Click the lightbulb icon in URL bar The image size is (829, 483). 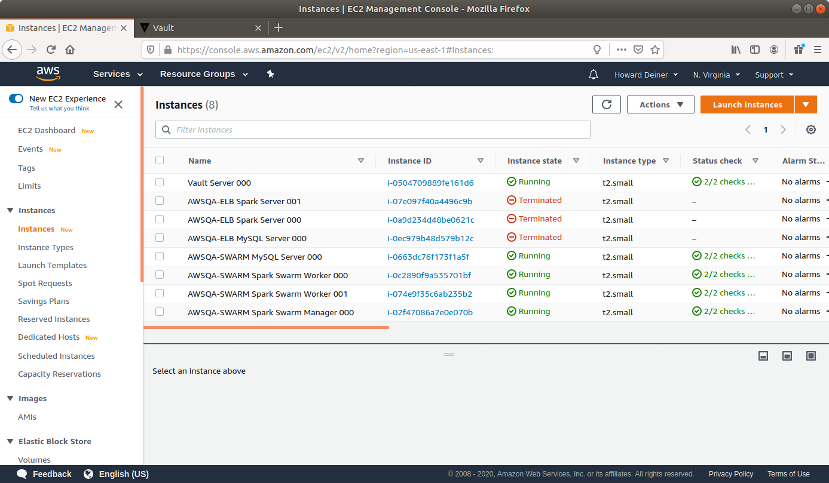point(596,50)
